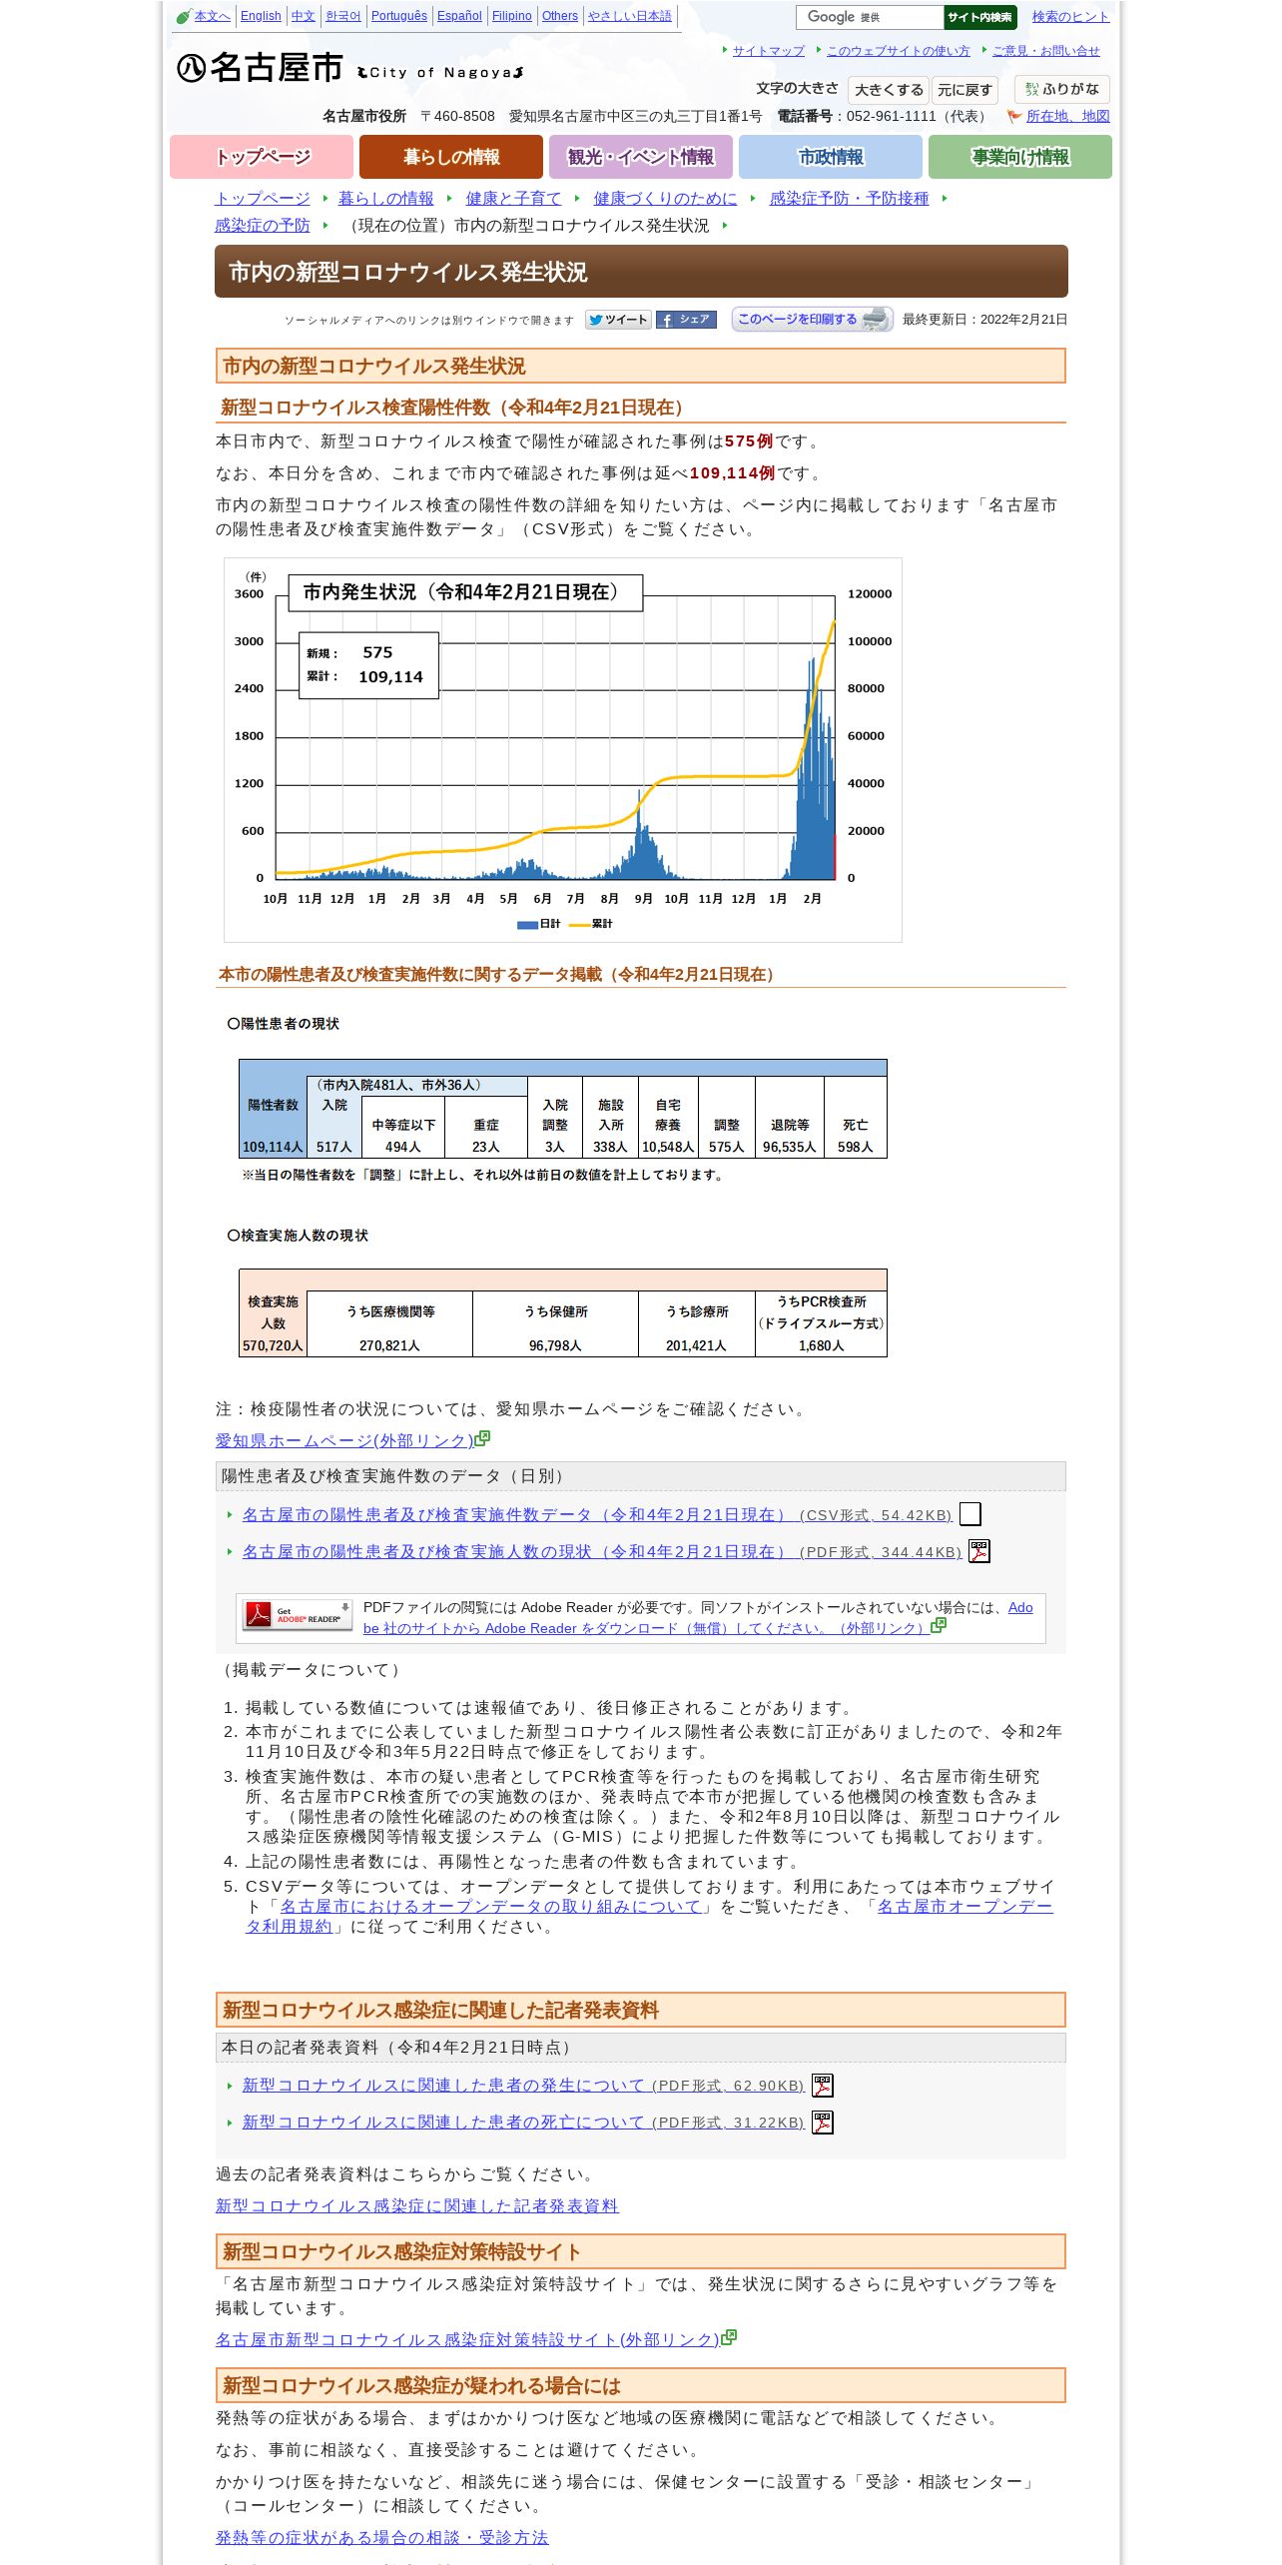Screen dimensions: 1282x2565
Task: Click the printer icon on the print button
Action: (x=876, y=319)
